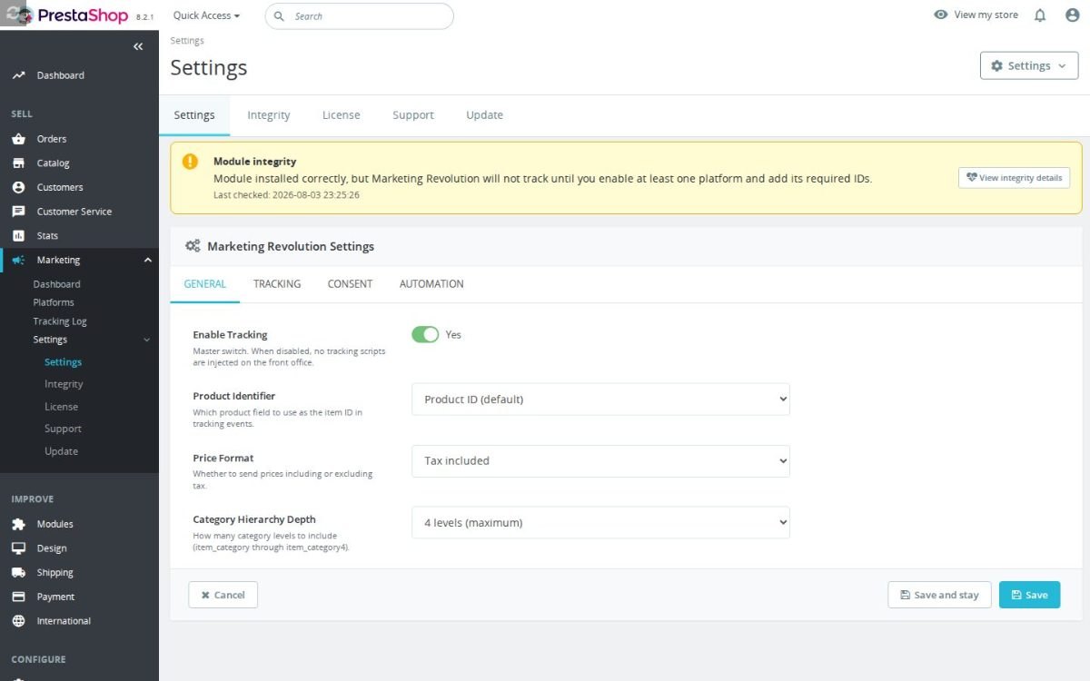This screenshot has height=681, width=1090.
Task: Open the Product Identifier dropdown
Action: click(600, 400)
